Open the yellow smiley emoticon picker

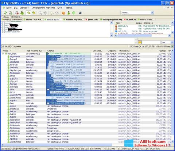pos(140,42)
